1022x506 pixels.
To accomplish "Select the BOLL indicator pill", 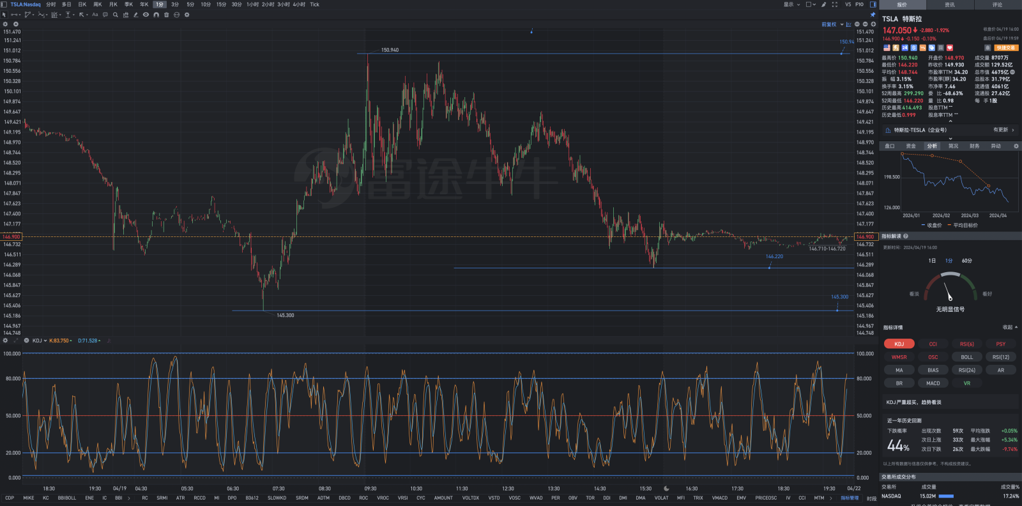I will (x=966, y=357).
